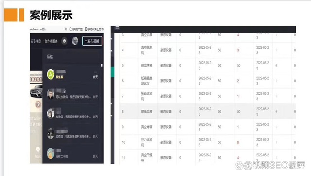Click the 发布视频 publish video button

[x=92, y=41]
